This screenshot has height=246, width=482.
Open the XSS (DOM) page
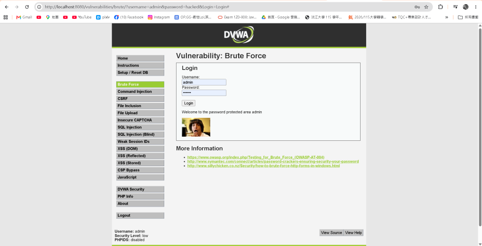click(x=140, y=149)
